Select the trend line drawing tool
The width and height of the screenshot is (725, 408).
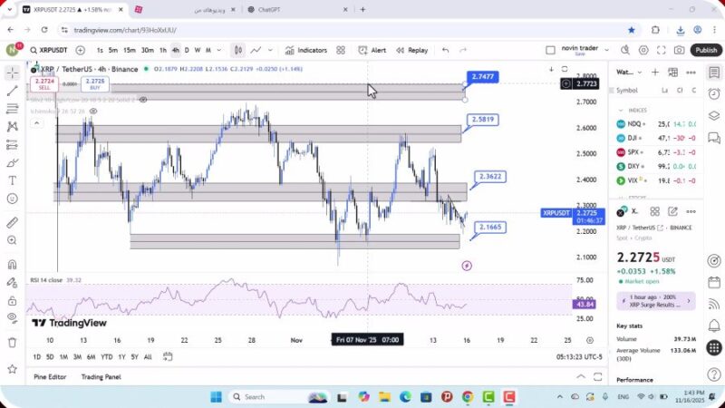click(12, 91)
